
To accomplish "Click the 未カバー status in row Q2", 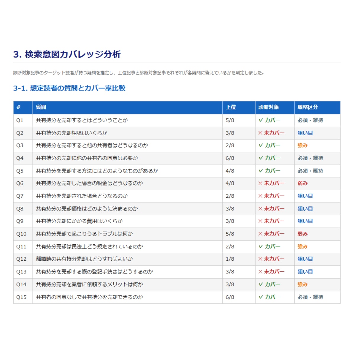I will point(271,133).
